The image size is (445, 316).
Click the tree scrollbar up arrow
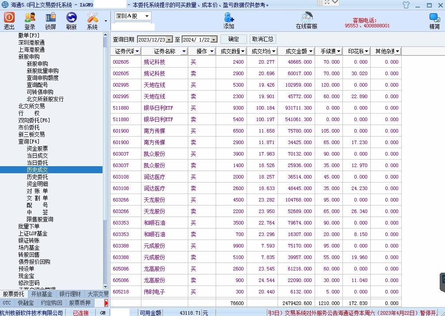[x=105, y=34]
